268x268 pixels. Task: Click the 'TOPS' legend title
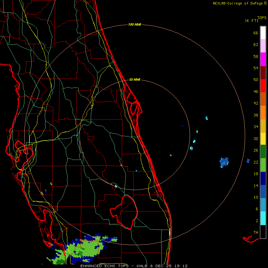262,18
